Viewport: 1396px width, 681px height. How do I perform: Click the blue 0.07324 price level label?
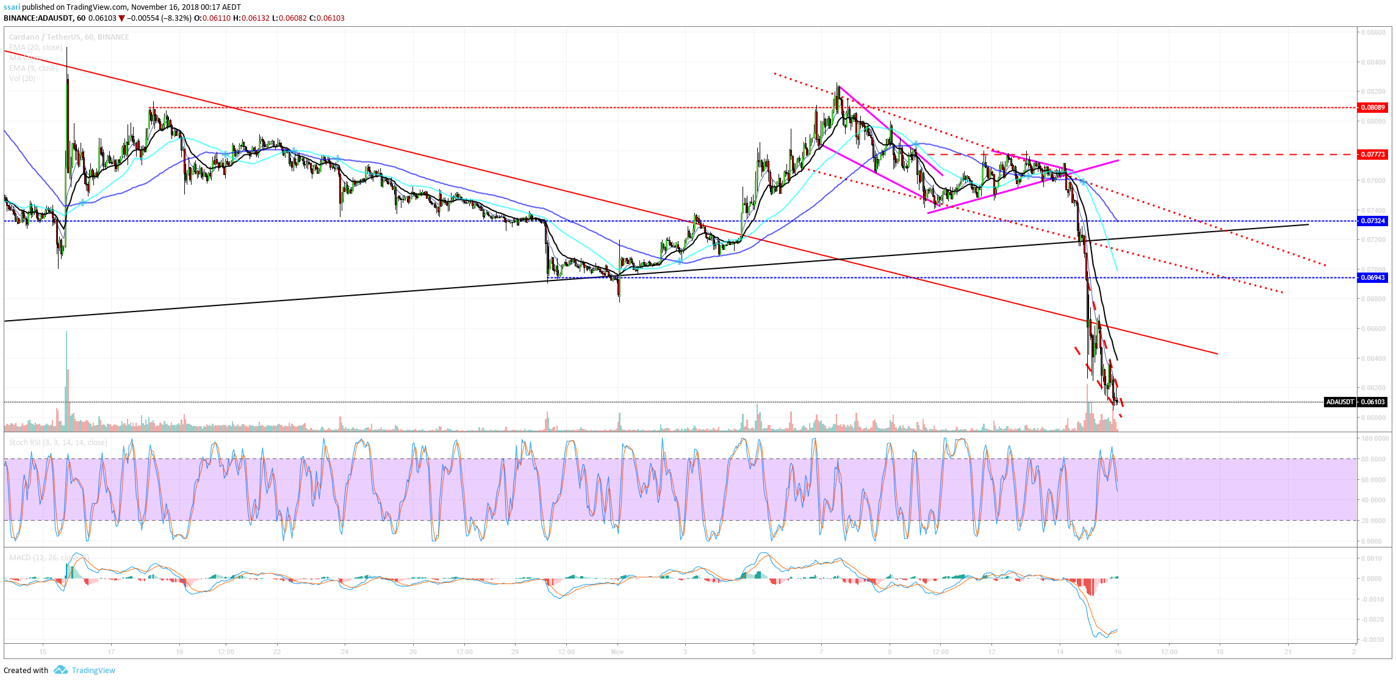click(x=1372, y=221)
